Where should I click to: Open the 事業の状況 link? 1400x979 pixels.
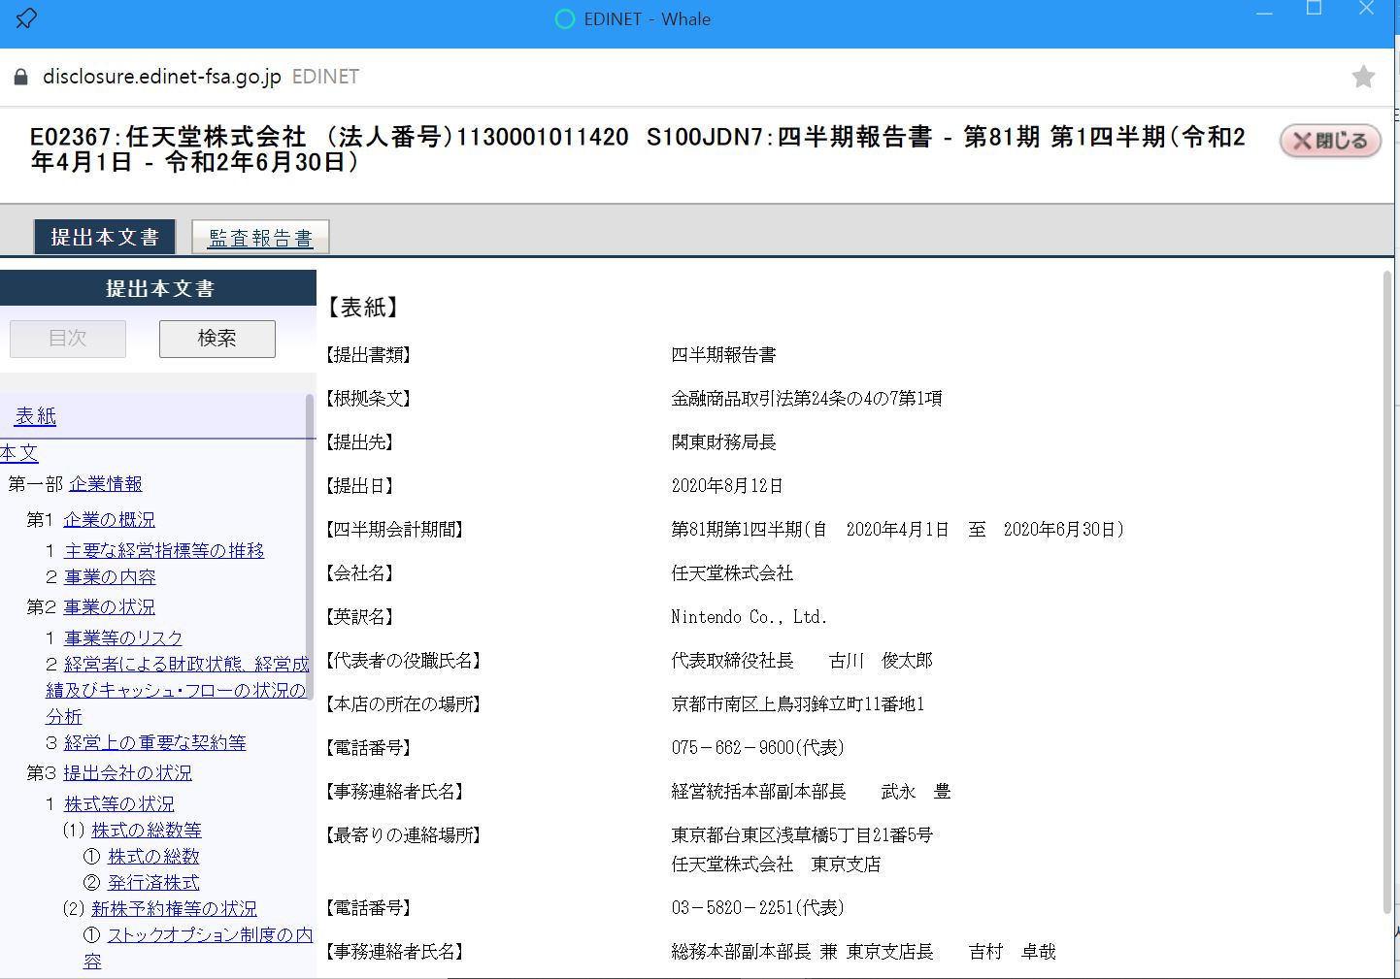click(x=109, y=606)
